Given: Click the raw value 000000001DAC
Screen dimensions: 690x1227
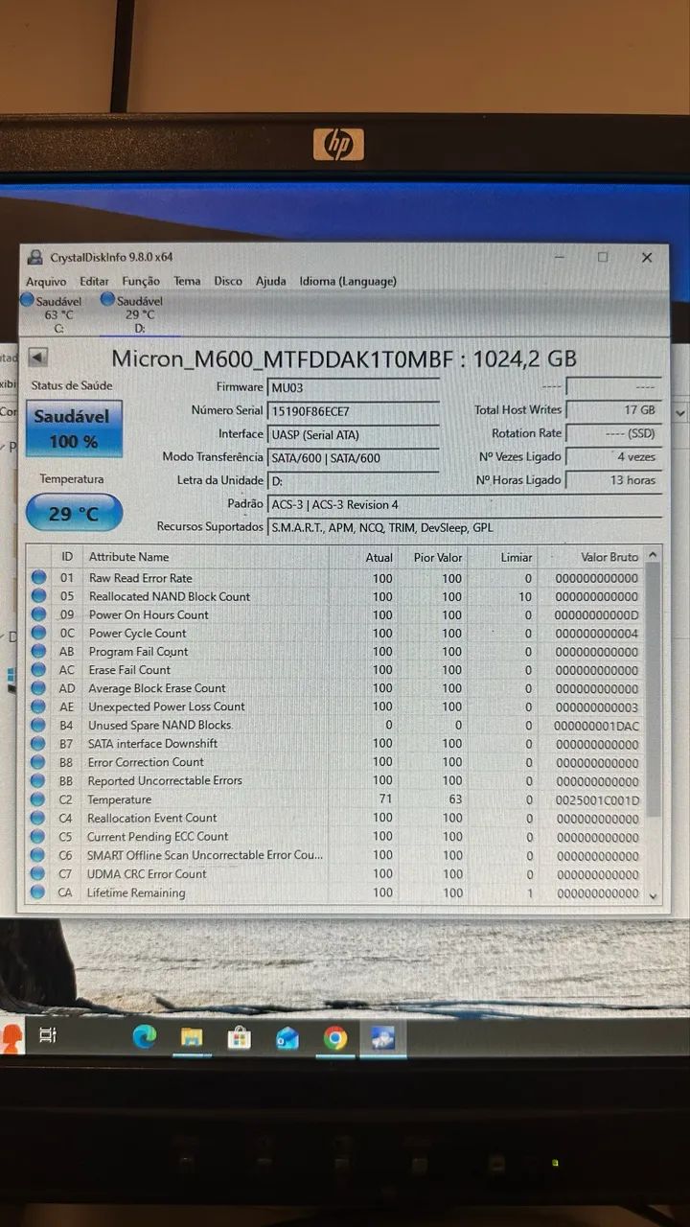Looking at the screenshot, I should click(x=596, y=726).
